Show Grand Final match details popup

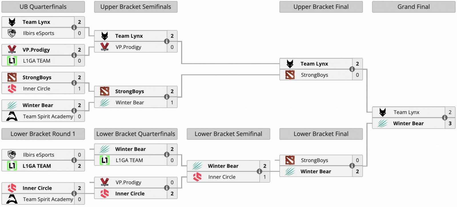tap(444, 118)
